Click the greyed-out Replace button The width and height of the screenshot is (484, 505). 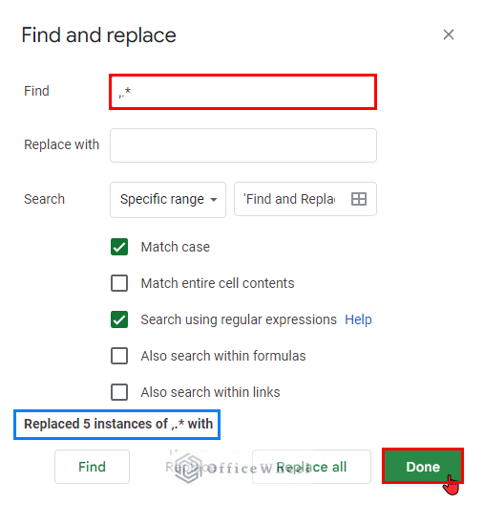coord(191,467)
